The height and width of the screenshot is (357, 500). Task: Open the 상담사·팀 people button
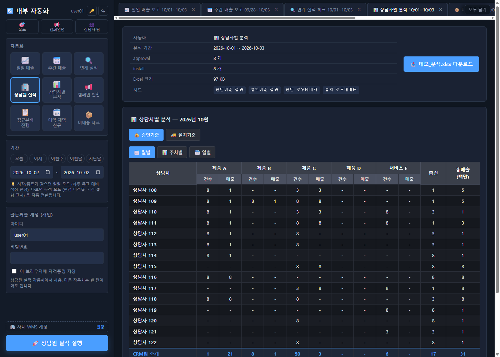(x=92, y=27)
